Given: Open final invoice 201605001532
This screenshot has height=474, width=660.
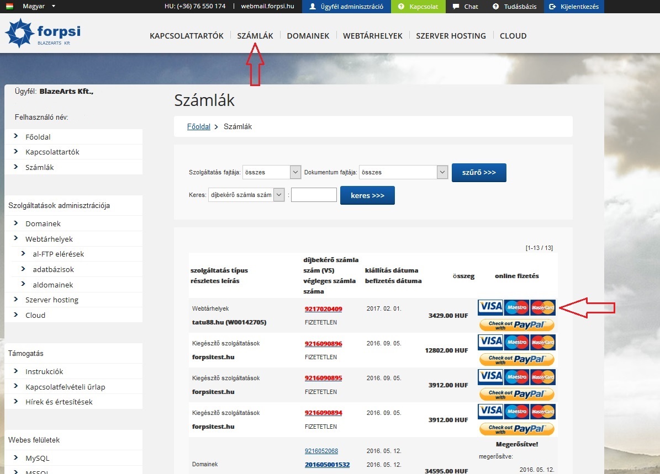Looking at the screenshot, I should click(x=327, y=465).
